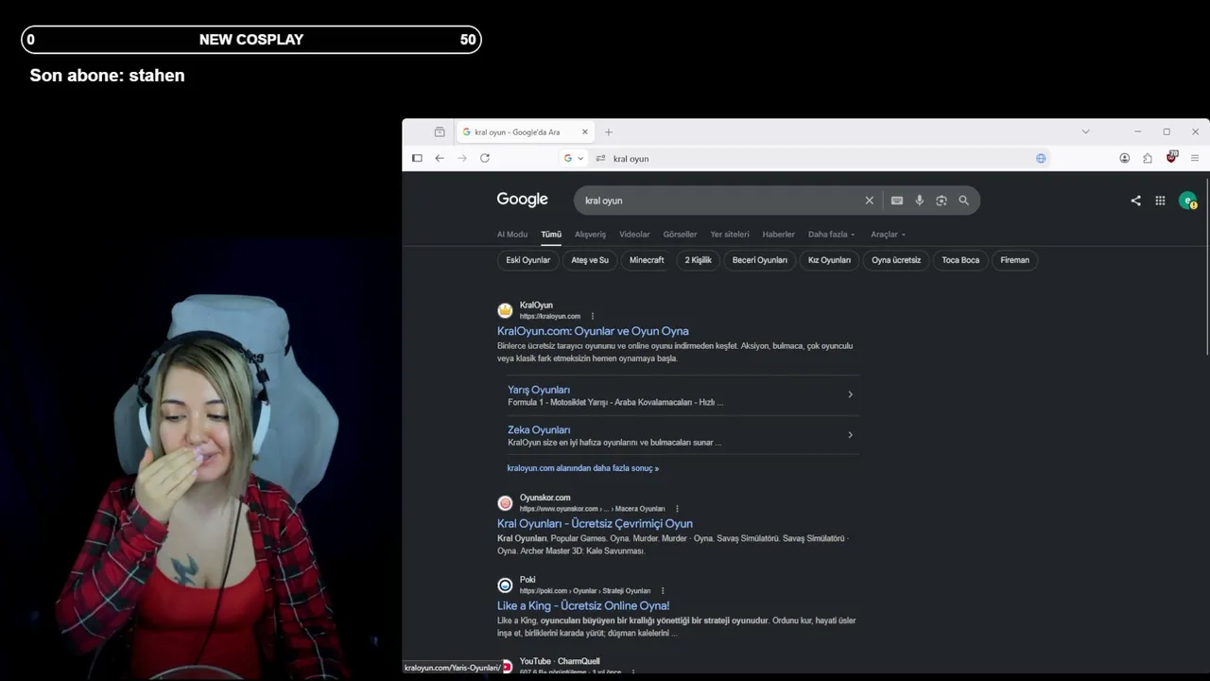Open a new browser tab

(609, 132)
